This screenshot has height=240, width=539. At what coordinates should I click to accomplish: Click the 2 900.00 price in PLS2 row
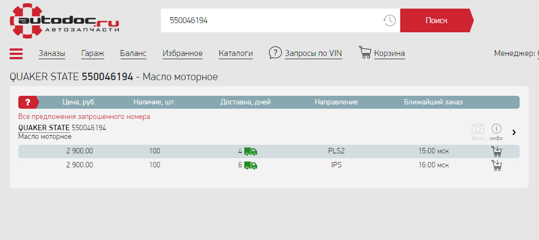[80, 151]
